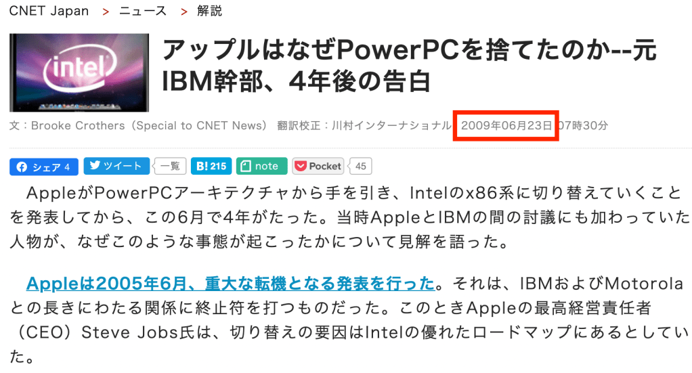Click the Pocket count bubble showing 45
Screen dimensions: 692x373
coord(362,166)
